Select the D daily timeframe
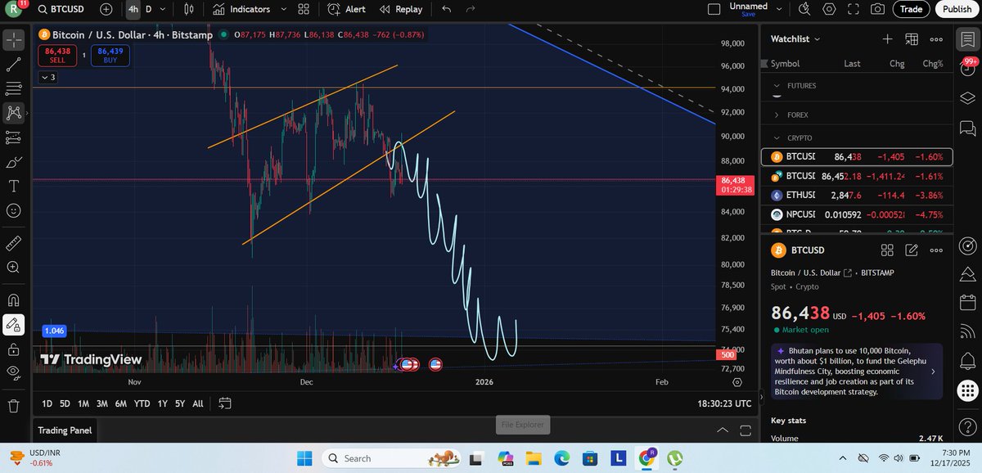Image resolution: width=982 pixels, height=473 pixels. click(148, 9)
